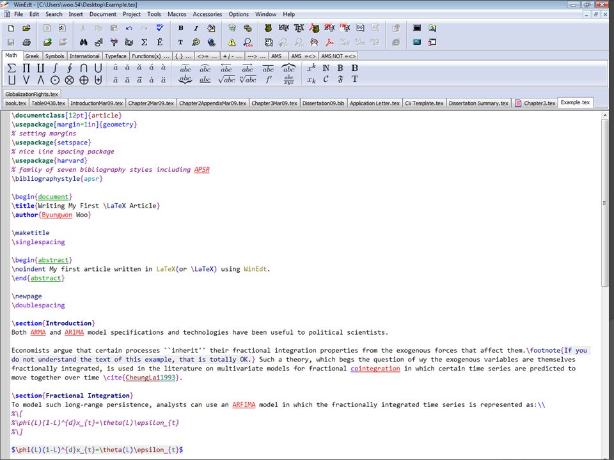Screen dimensions: 614x460
Task: Click the Undo arrow icon
Action: 129,28
